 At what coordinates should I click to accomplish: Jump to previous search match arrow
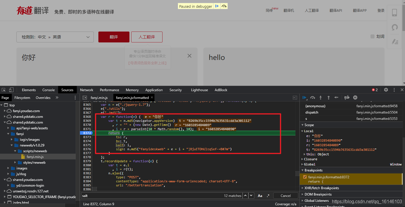[245, 196]
